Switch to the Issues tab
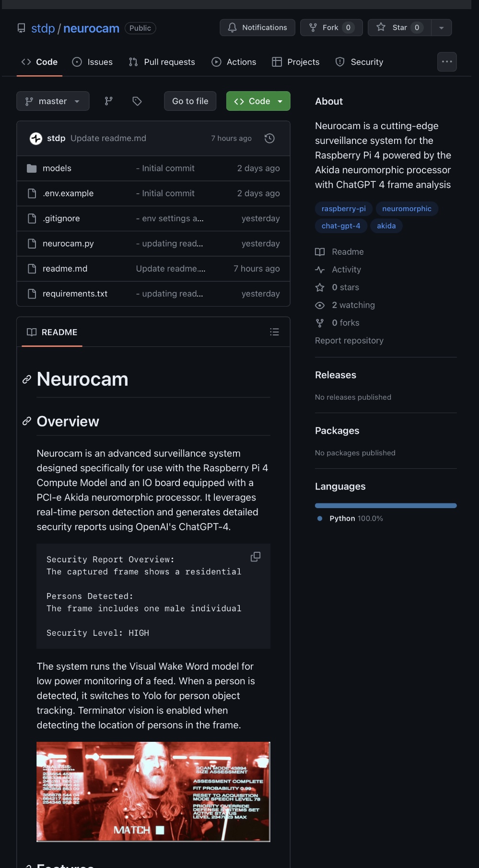The width and height of the screenshot is (479, 868). pos(93,62)
